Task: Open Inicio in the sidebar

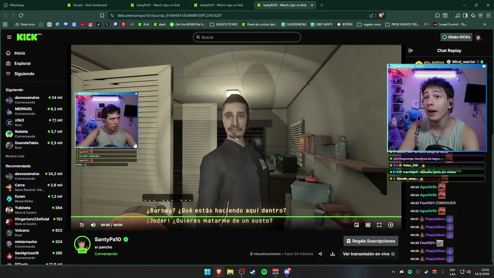Action: tap(20, 53)
